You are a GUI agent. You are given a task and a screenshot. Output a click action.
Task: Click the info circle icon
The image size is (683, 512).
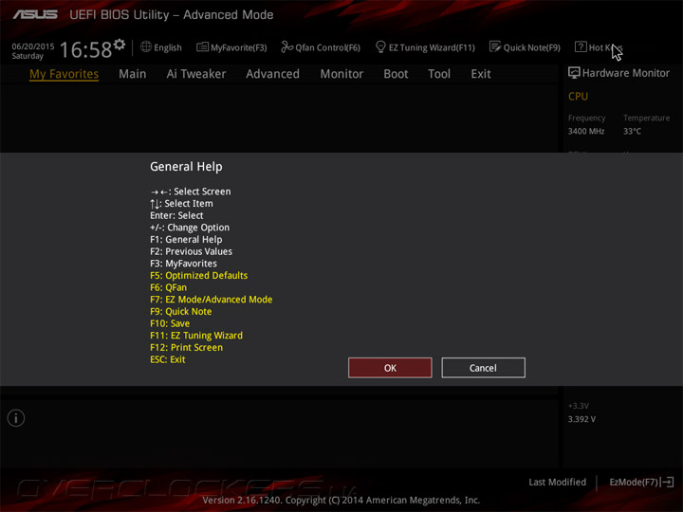click(x=16, y=418)
